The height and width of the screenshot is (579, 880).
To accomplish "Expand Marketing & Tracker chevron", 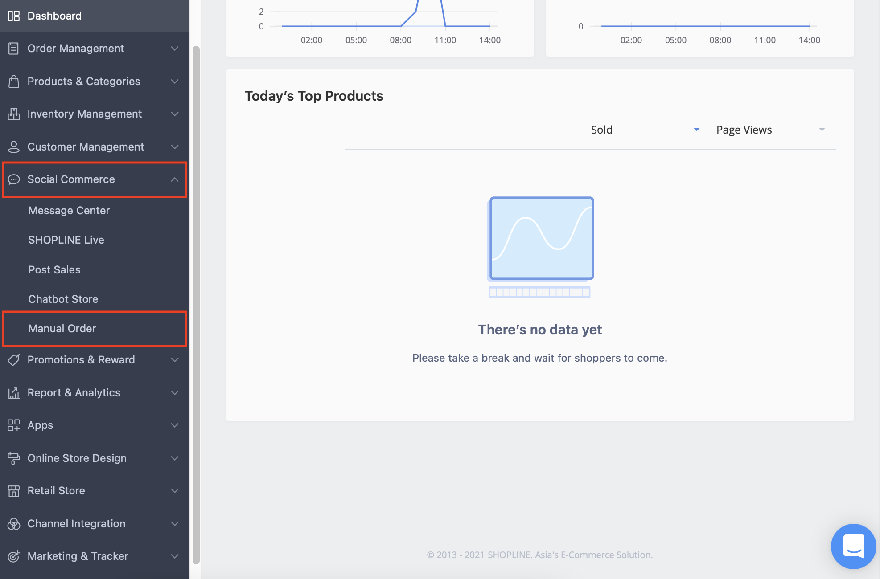I will [175, 556].
